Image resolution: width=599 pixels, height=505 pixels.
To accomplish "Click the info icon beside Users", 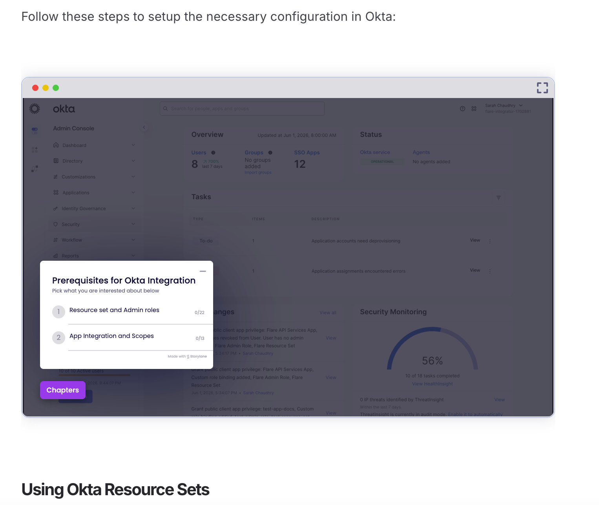I will 213,153.
